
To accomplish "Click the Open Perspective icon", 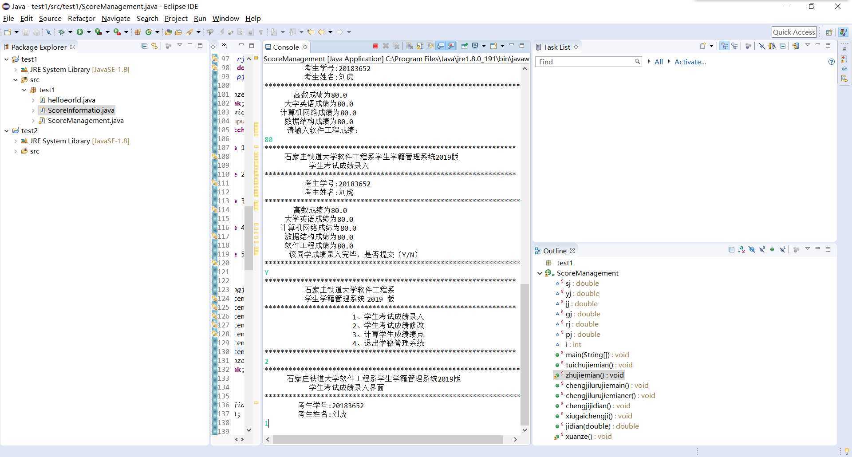I will click(x=829, y=32).
